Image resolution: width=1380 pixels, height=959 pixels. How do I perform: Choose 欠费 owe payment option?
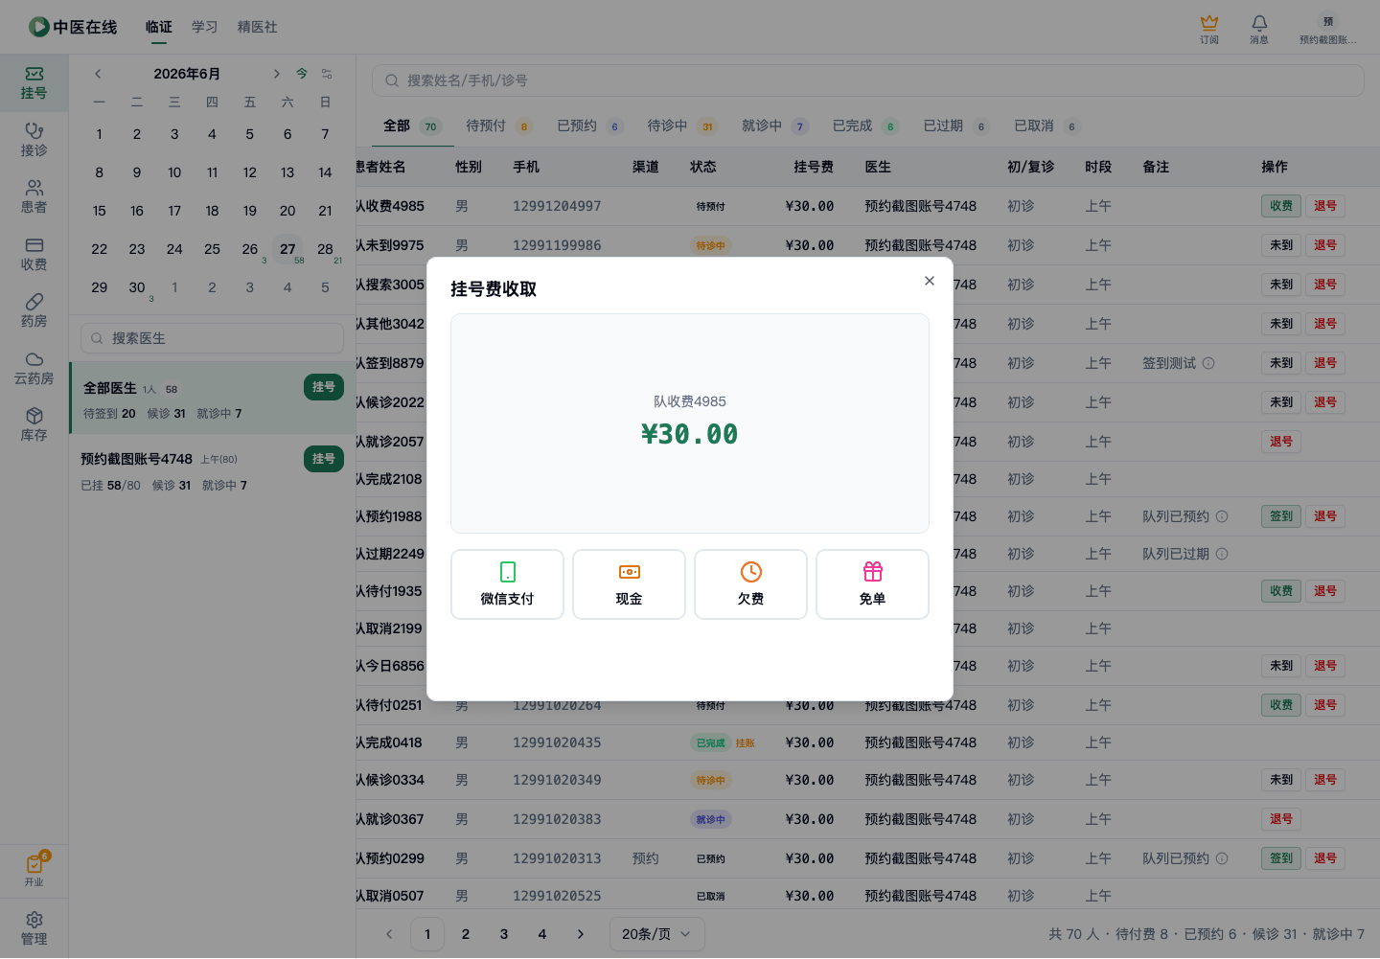click(x=750, y=584)
